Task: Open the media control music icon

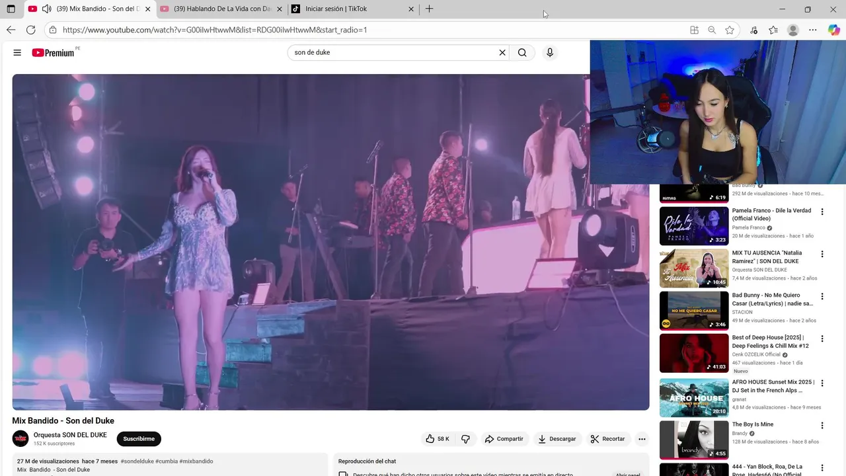Action: point(753,30)
